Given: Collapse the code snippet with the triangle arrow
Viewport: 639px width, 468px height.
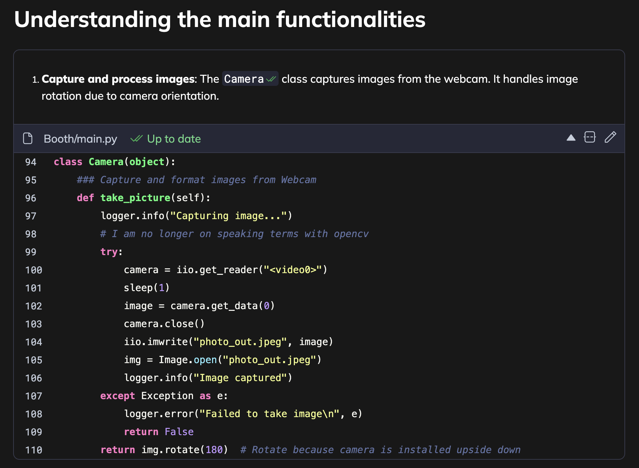Looking at the screenshot, I should [x=571, y=138].
